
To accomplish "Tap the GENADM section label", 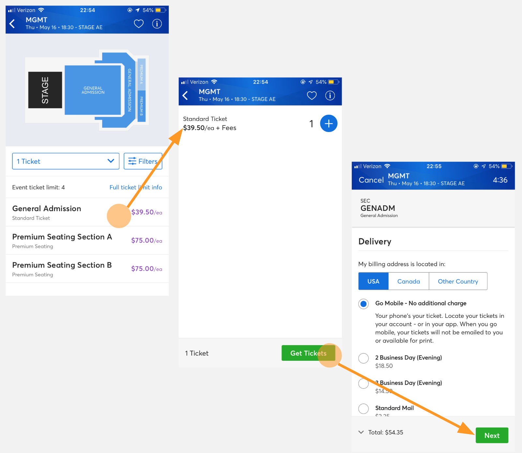I will point(378,208).
